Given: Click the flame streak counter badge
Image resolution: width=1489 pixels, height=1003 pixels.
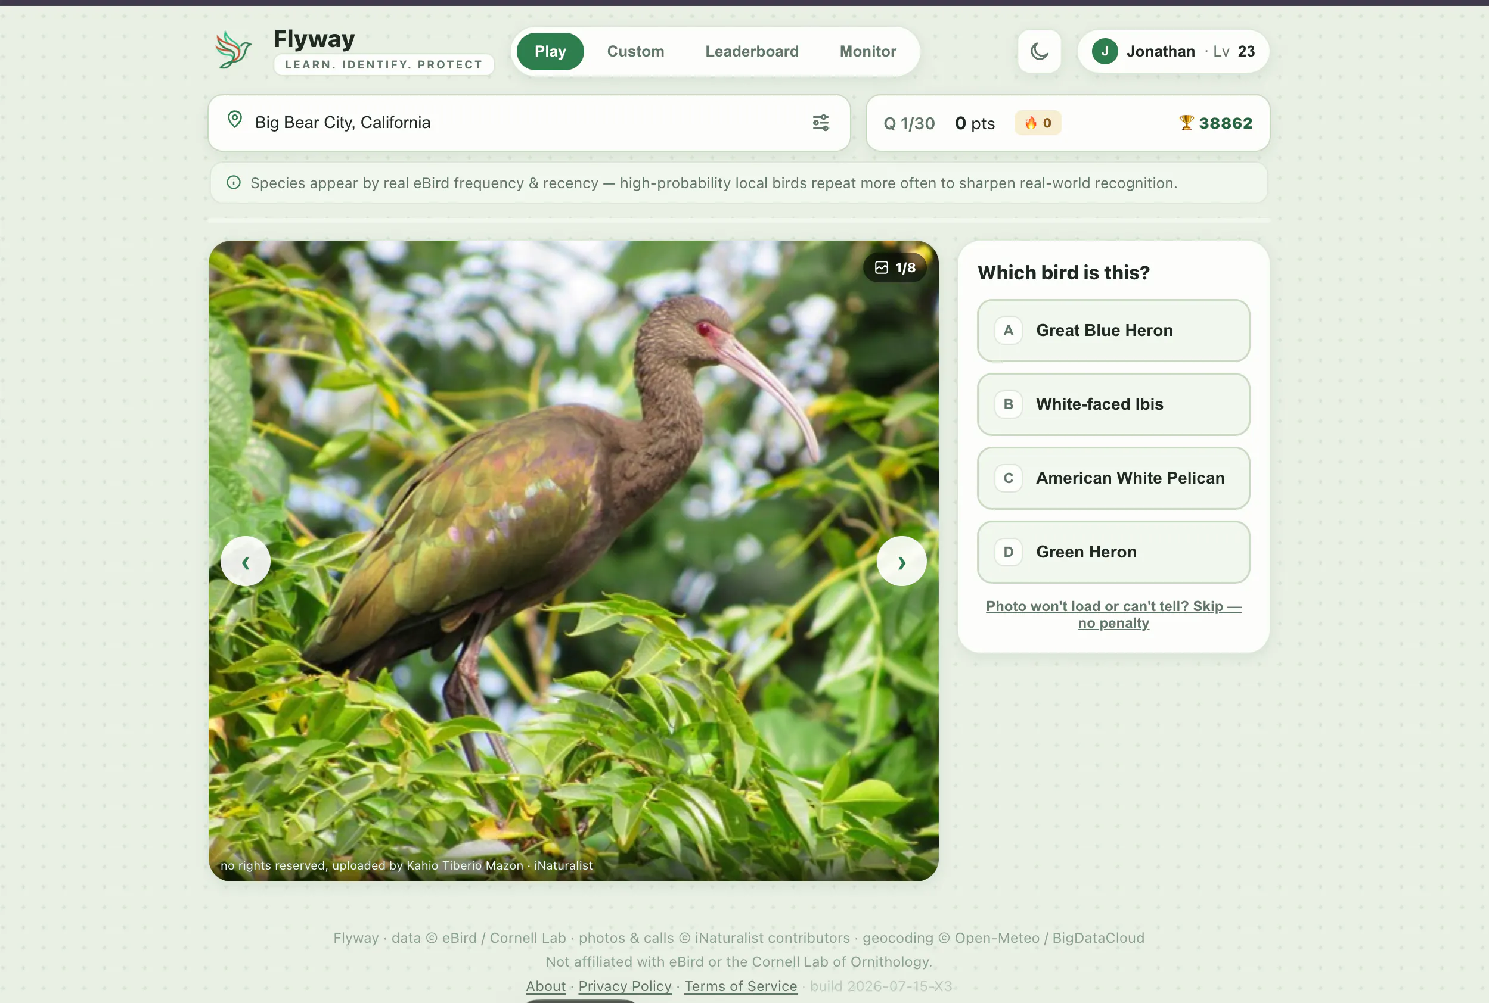Looking at the screenshot, I should click(x=1038, y=123).
